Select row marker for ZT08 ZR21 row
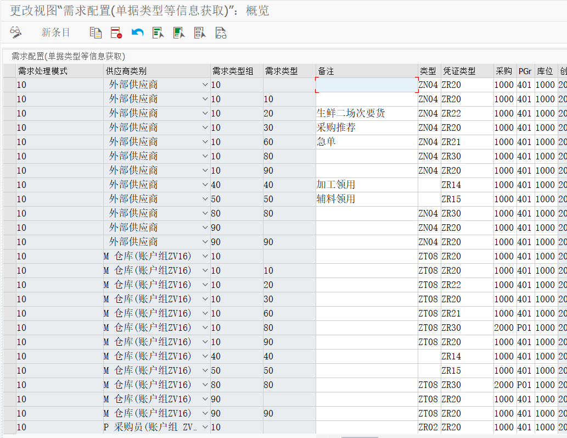 point(9,313)
